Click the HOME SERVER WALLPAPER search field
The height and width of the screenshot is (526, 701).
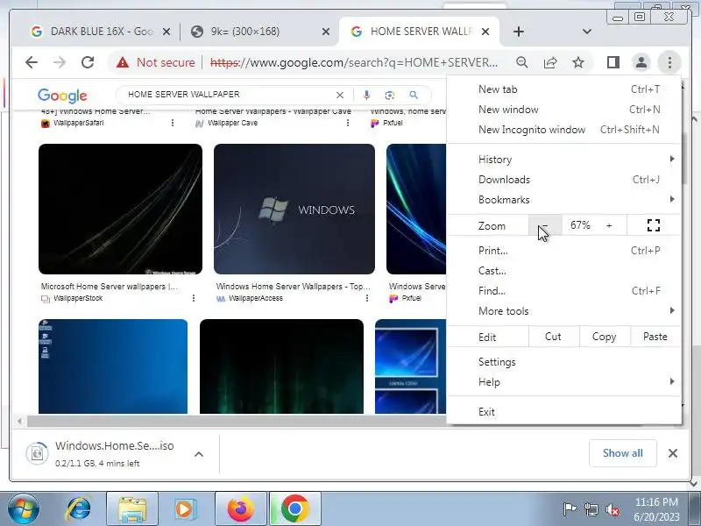(x=228, y=95)
